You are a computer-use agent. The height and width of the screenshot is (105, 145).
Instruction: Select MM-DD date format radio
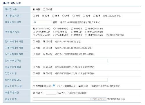(x=72, y=29)
